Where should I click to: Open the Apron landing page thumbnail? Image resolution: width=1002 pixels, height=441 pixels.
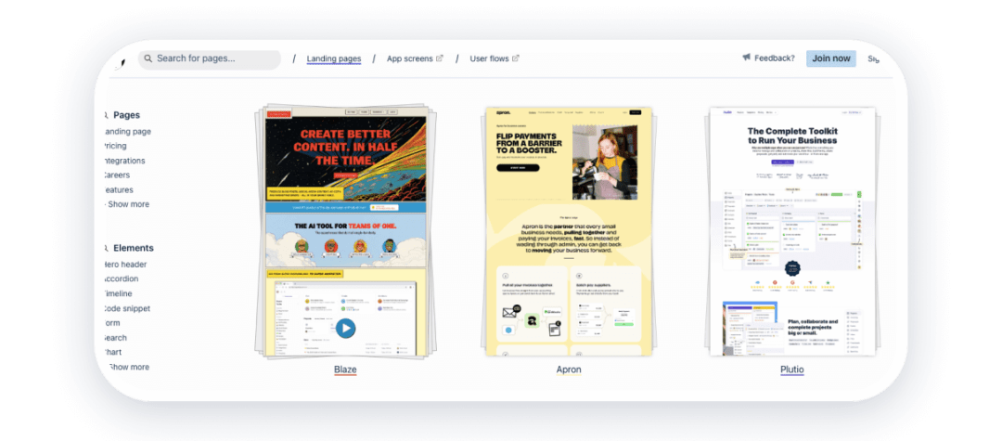point(568,231)
